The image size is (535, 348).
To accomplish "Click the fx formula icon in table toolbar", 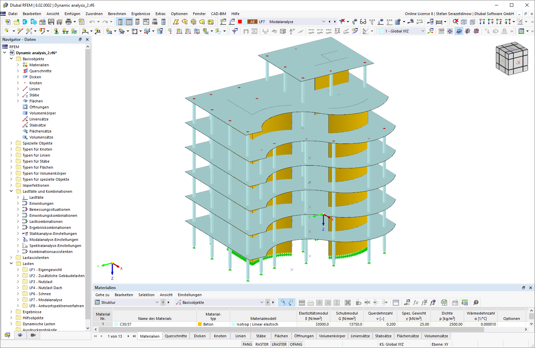I will (416, 302).
